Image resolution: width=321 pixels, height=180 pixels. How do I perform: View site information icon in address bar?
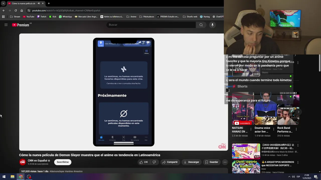(x=29, y=10)
